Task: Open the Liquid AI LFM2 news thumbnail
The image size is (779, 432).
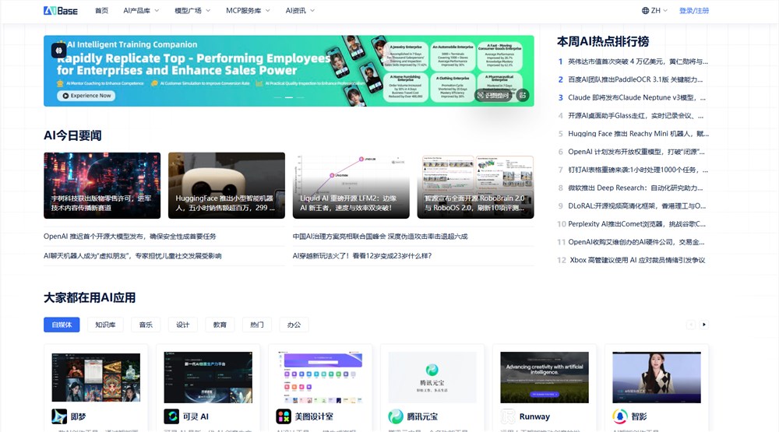Action: (x=351, y=185)
